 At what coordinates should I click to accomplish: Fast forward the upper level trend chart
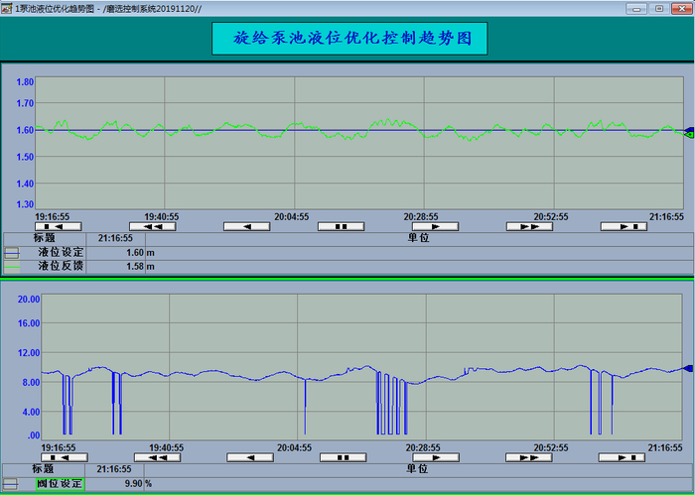pos(529,227)
